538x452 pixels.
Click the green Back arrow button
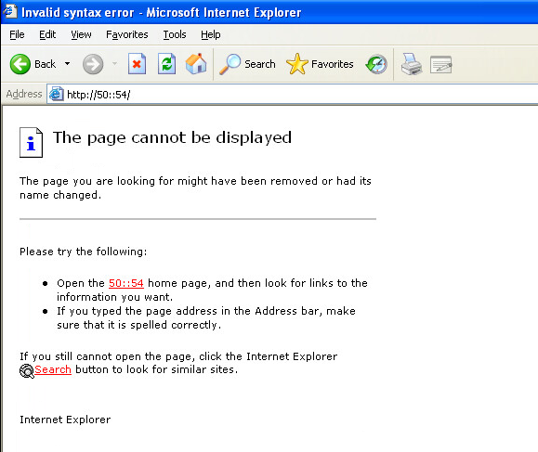click(x=20, y=64)
